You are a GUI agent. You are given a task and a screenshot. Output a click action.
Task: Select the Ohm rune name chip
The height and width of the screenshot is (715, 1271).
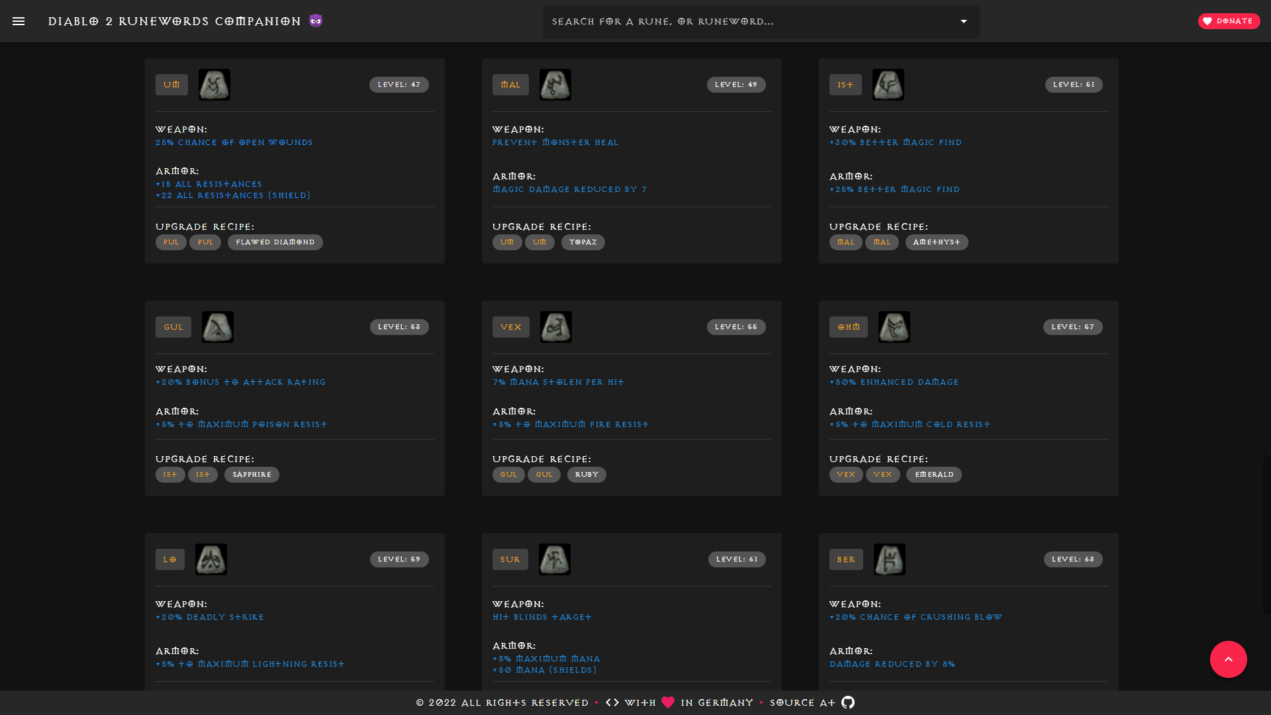pos(849,327)
